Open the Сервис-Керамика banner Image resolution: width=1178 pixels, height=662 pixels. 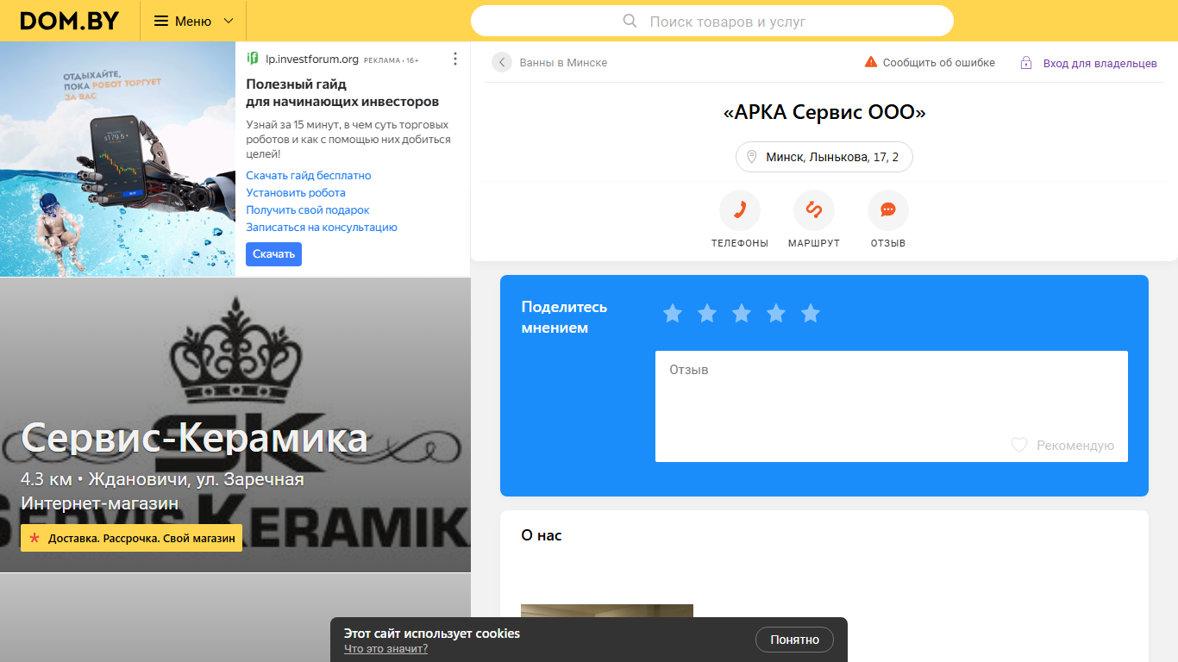click(x=235, y=425)
